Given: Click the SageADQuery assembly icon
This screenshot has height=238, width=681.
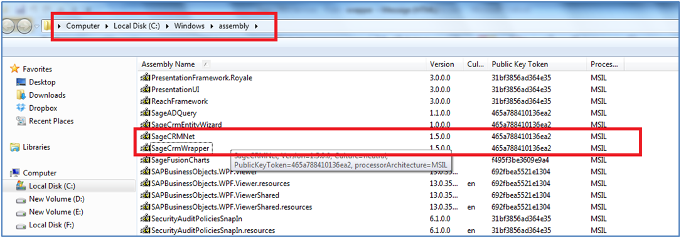Looking at the screenshot, I should click(x=145, y=113).
